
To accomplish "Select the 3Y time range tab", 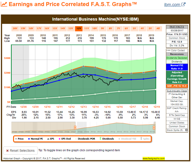I will (150, 29).
